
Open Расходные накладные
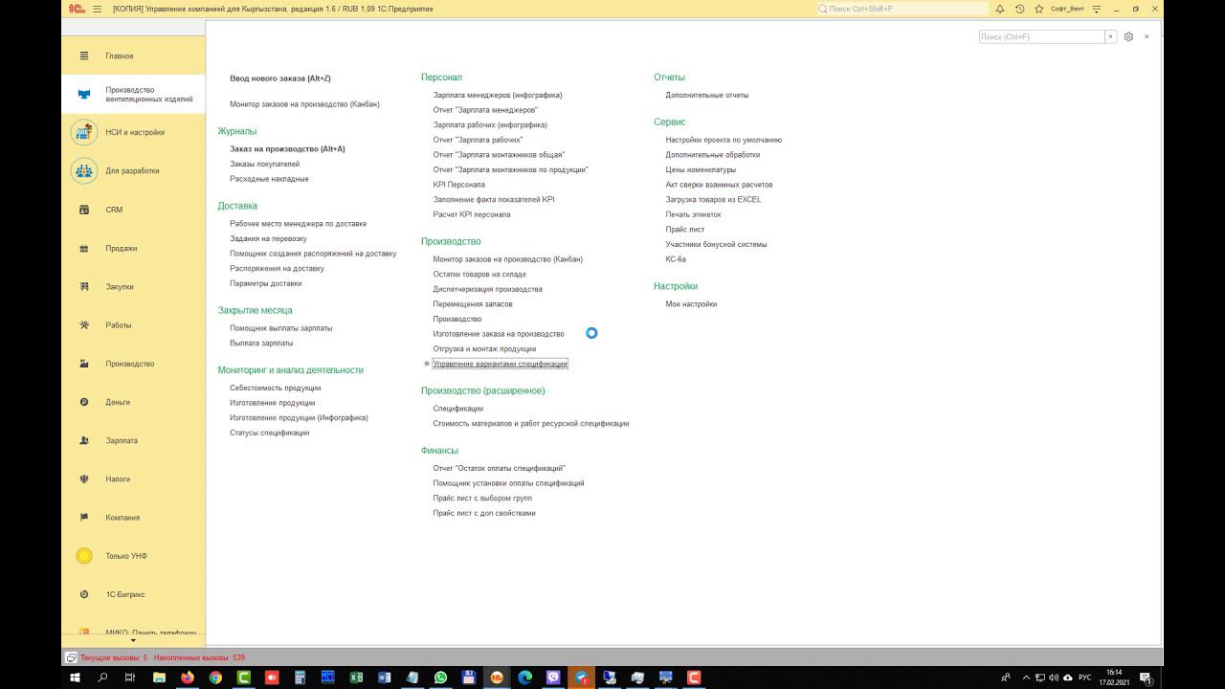pyautogui.click(x=269, y=179)
